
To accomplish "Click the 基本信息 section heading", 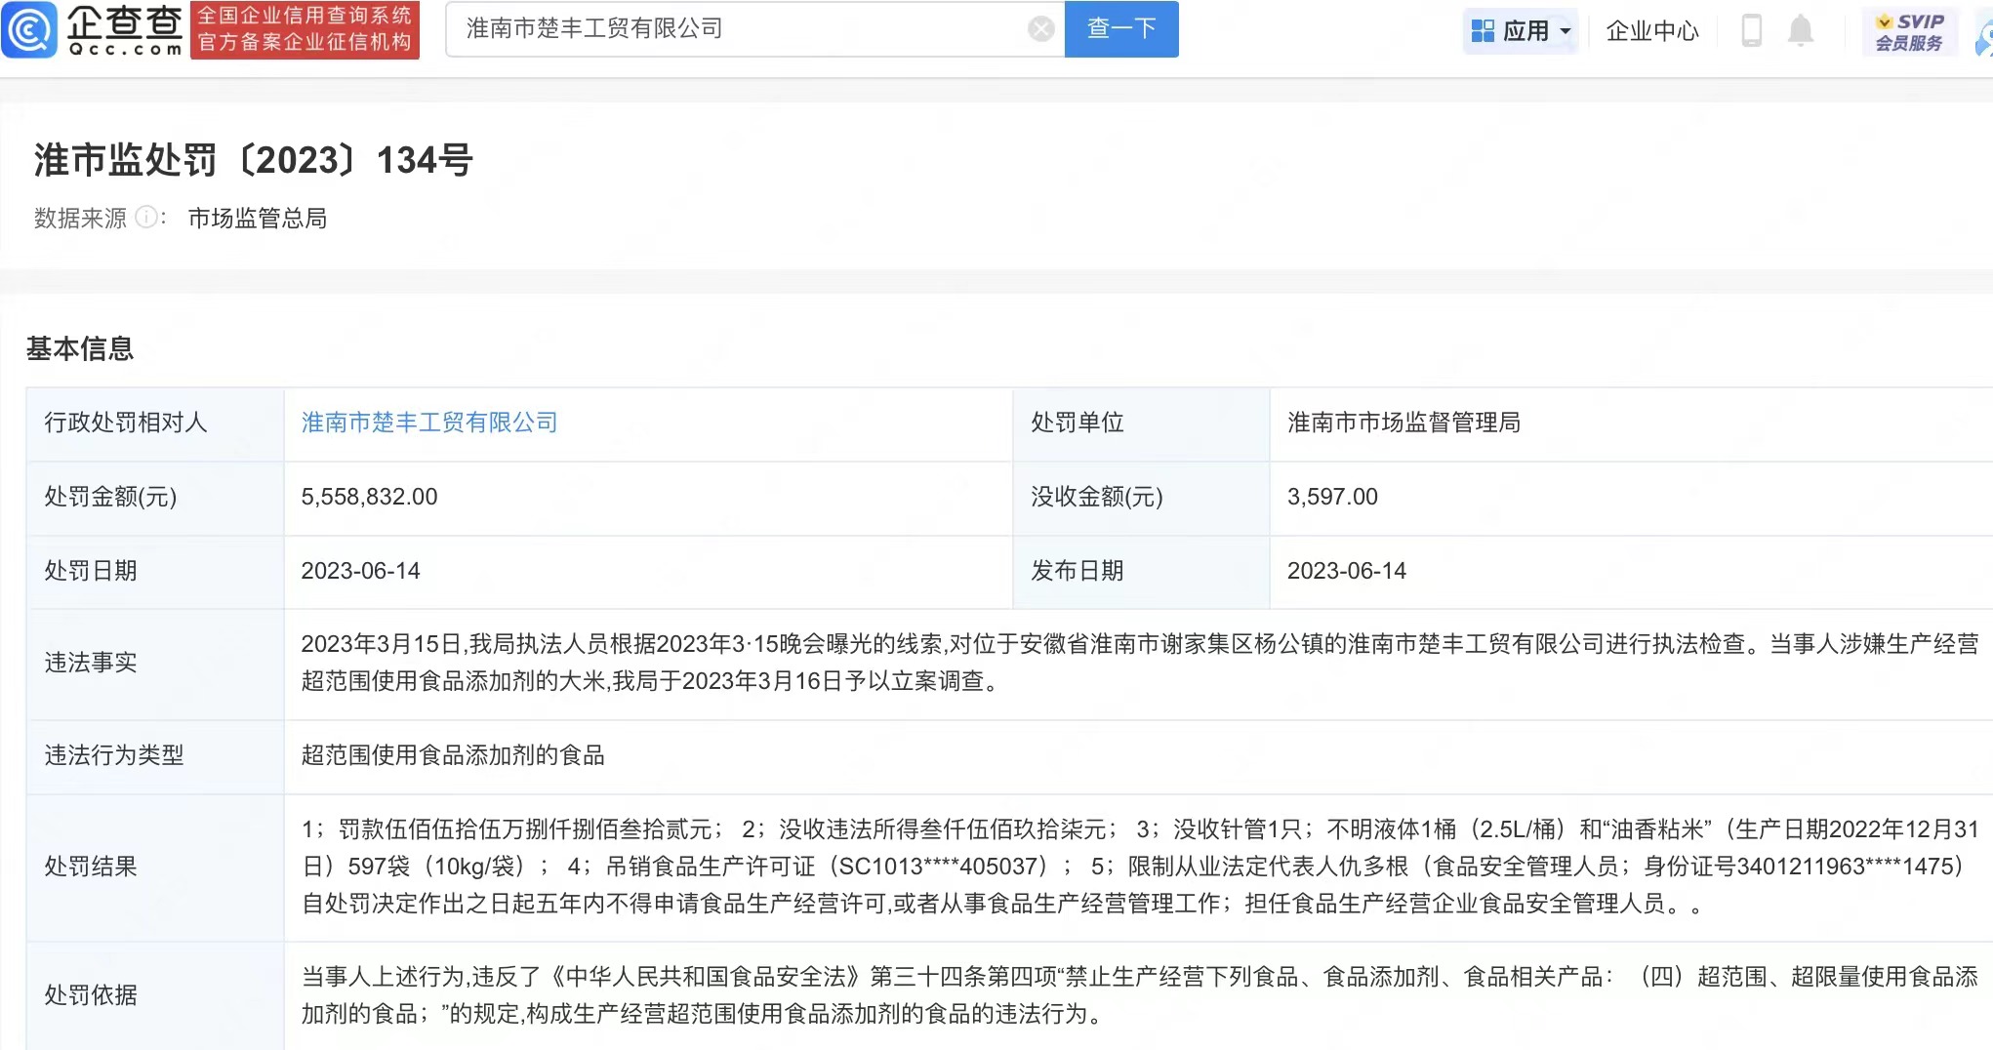I will point(80,348).
